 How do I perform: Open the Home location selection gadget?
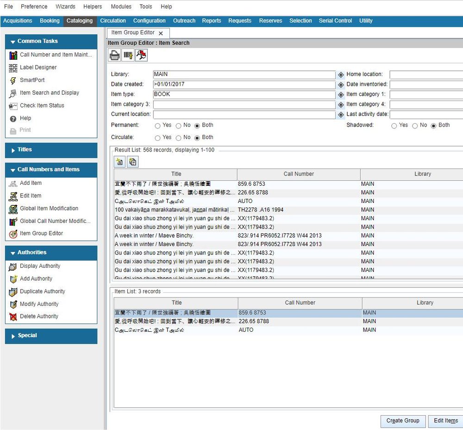tap(341, 74)
